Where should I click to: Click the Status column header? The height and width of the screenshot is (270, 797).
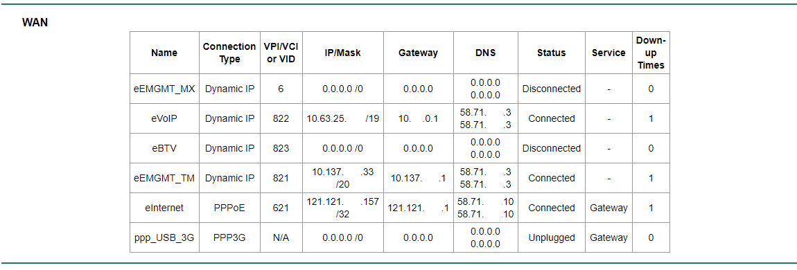(x=552, y=53)
